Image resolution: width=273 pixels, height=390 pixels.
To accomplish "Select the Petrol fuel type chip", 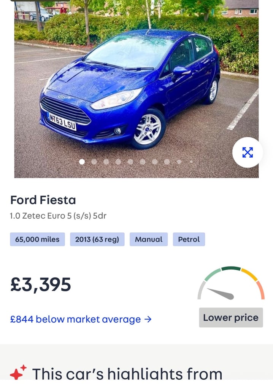I will [189, 239].
